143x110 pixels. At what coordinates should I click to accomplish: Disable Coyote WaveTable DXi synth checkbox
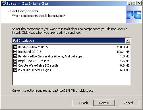[x=15, y=65]
